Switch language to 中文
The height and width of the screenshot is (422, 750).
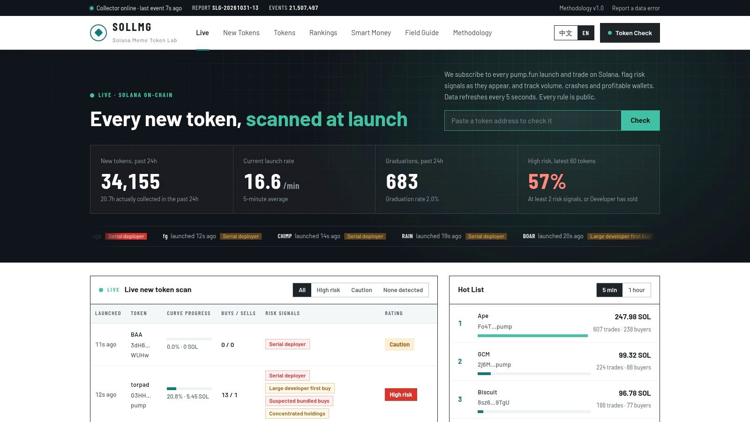point(566,33)
